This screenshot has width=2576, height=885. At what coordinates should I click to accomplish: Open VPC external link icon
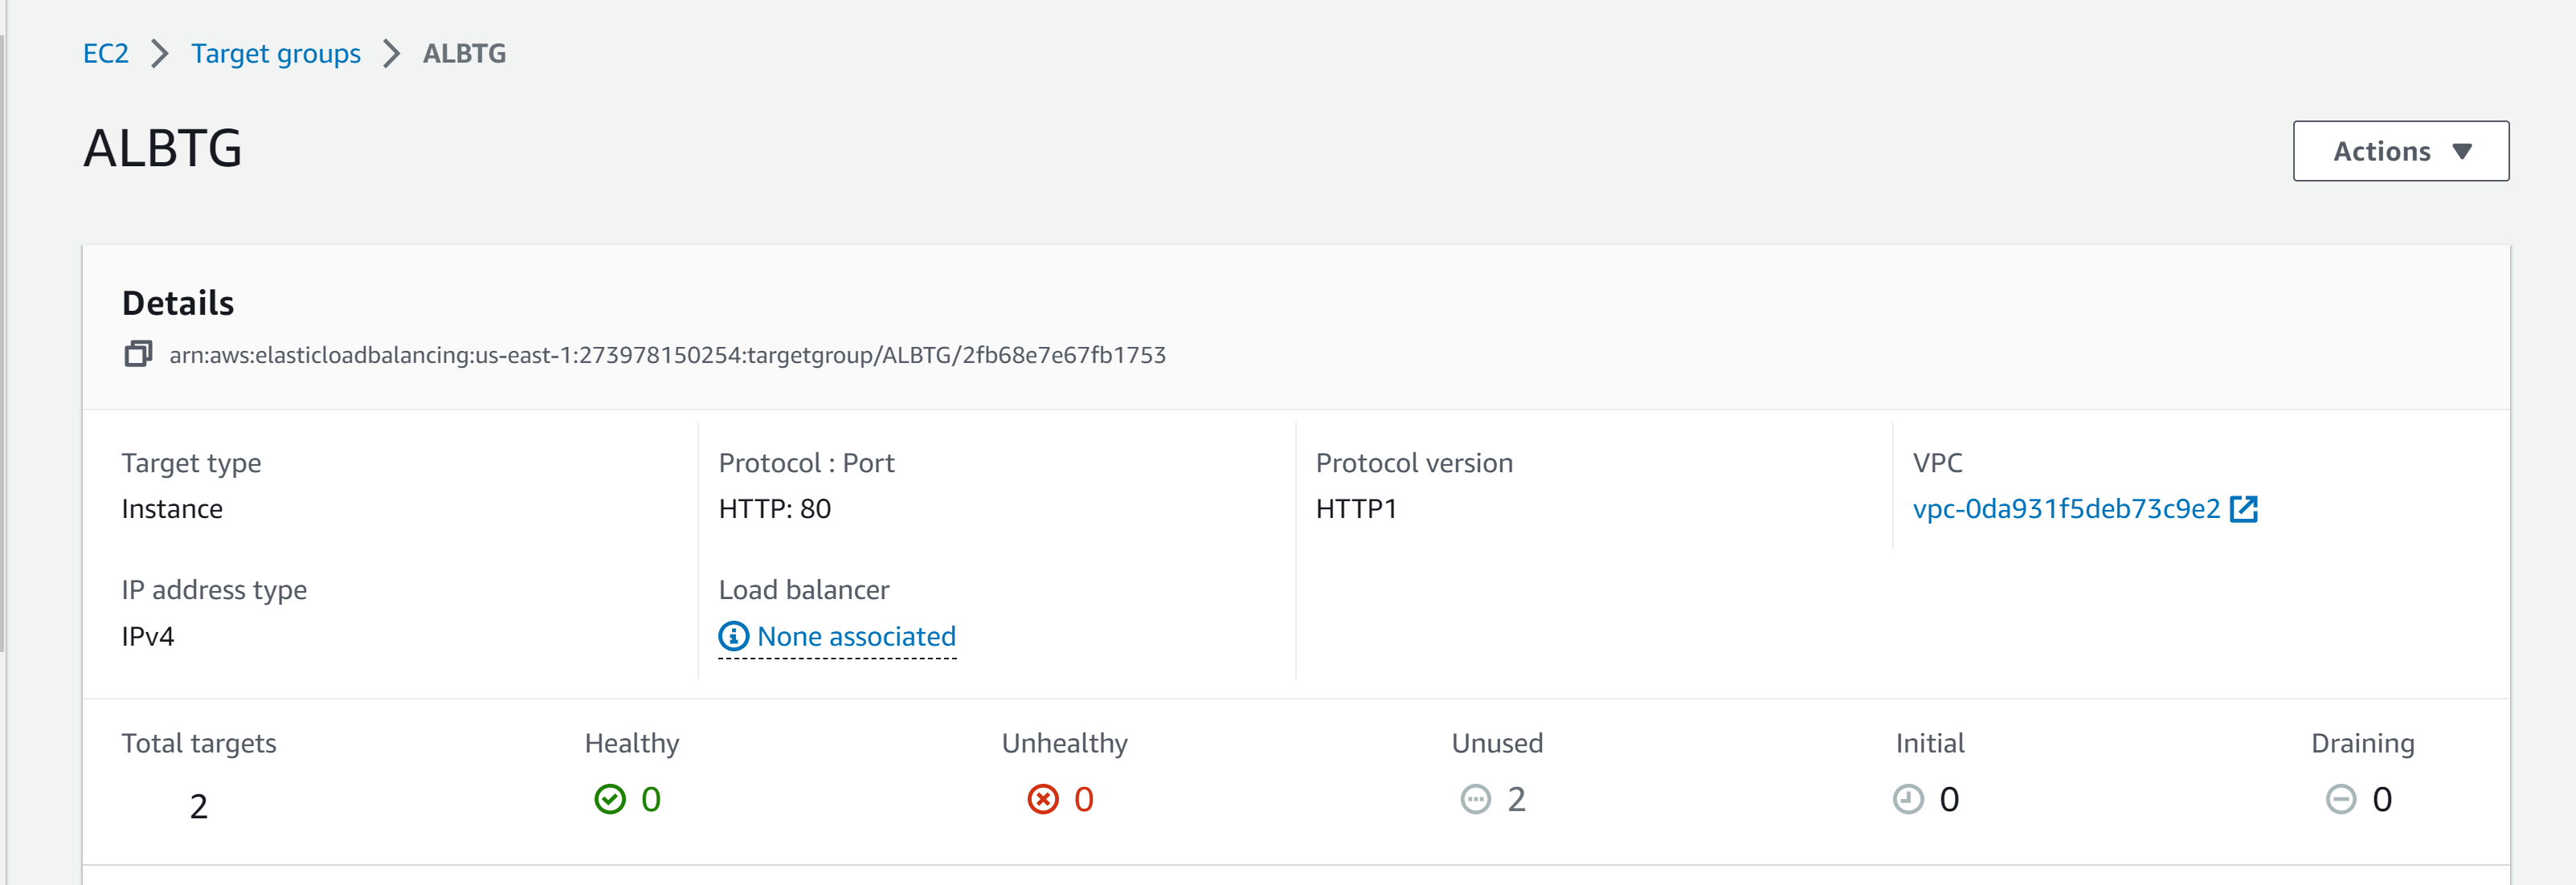tap(2244, 509)
